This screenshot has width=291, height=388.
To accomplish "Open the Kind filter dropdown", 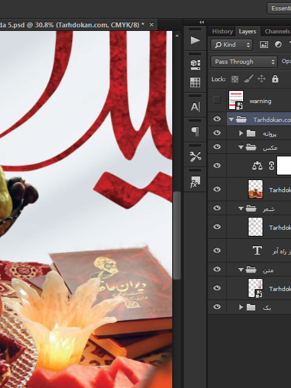I will pyautogui.click(x=232, y=45).
